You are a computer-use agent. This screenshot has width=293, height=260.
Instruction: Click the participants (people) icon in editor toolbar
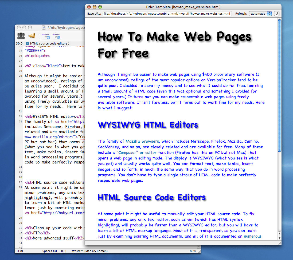[x=21, y=36]
